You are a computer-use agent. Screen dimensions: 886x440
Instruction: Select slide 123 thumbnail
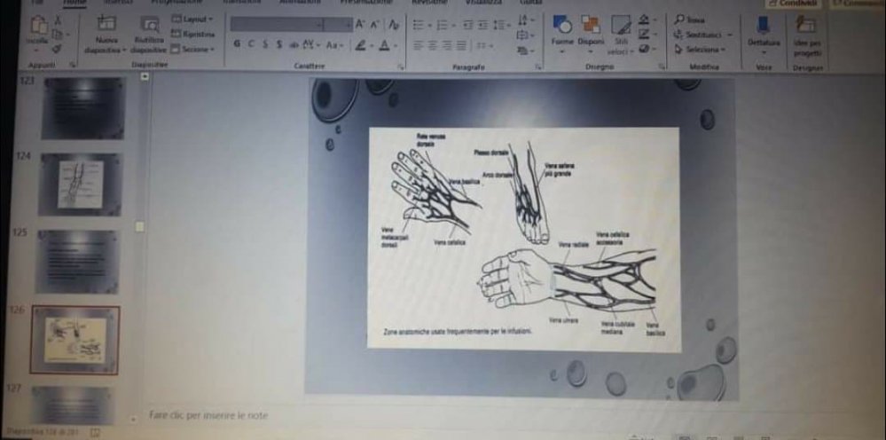[83, 108]
